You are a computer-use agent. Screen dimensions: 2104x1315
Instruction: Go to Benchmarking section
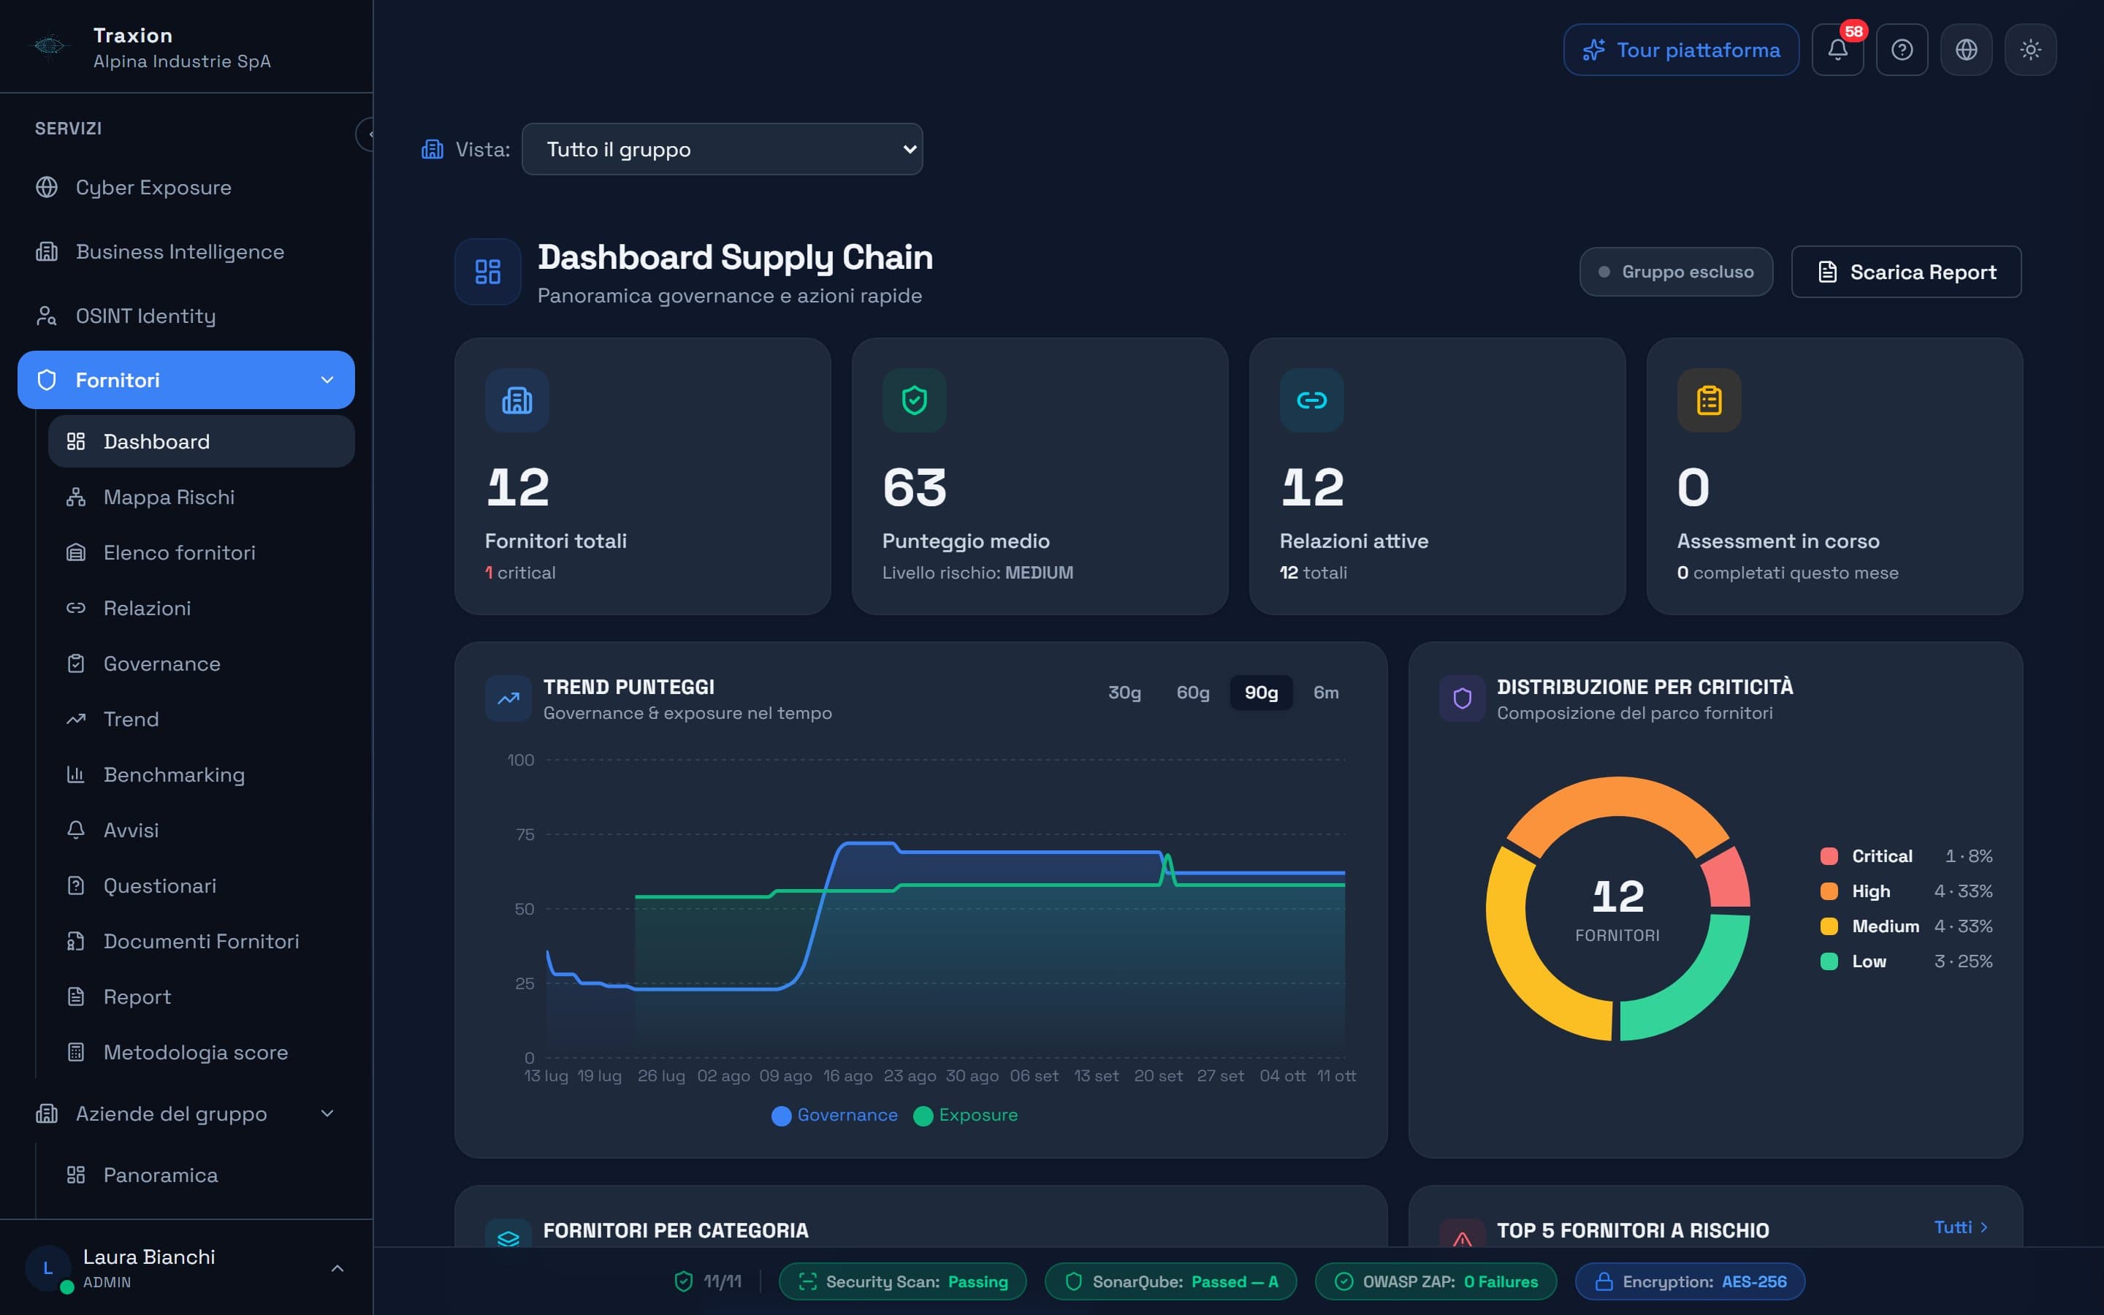[x=202, y=774]
